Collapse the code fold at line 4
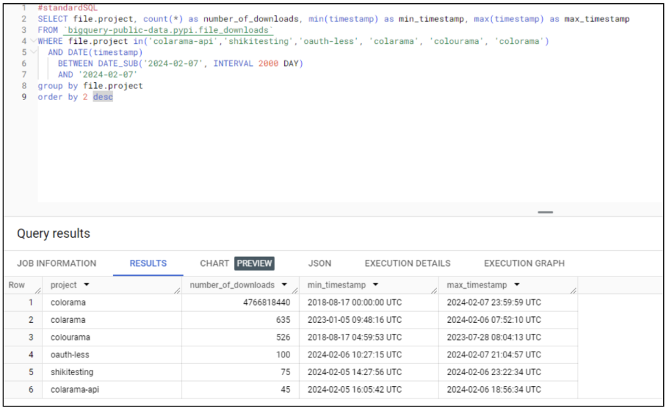Screen dimensions: 669x411 click(x=33, y=41)
